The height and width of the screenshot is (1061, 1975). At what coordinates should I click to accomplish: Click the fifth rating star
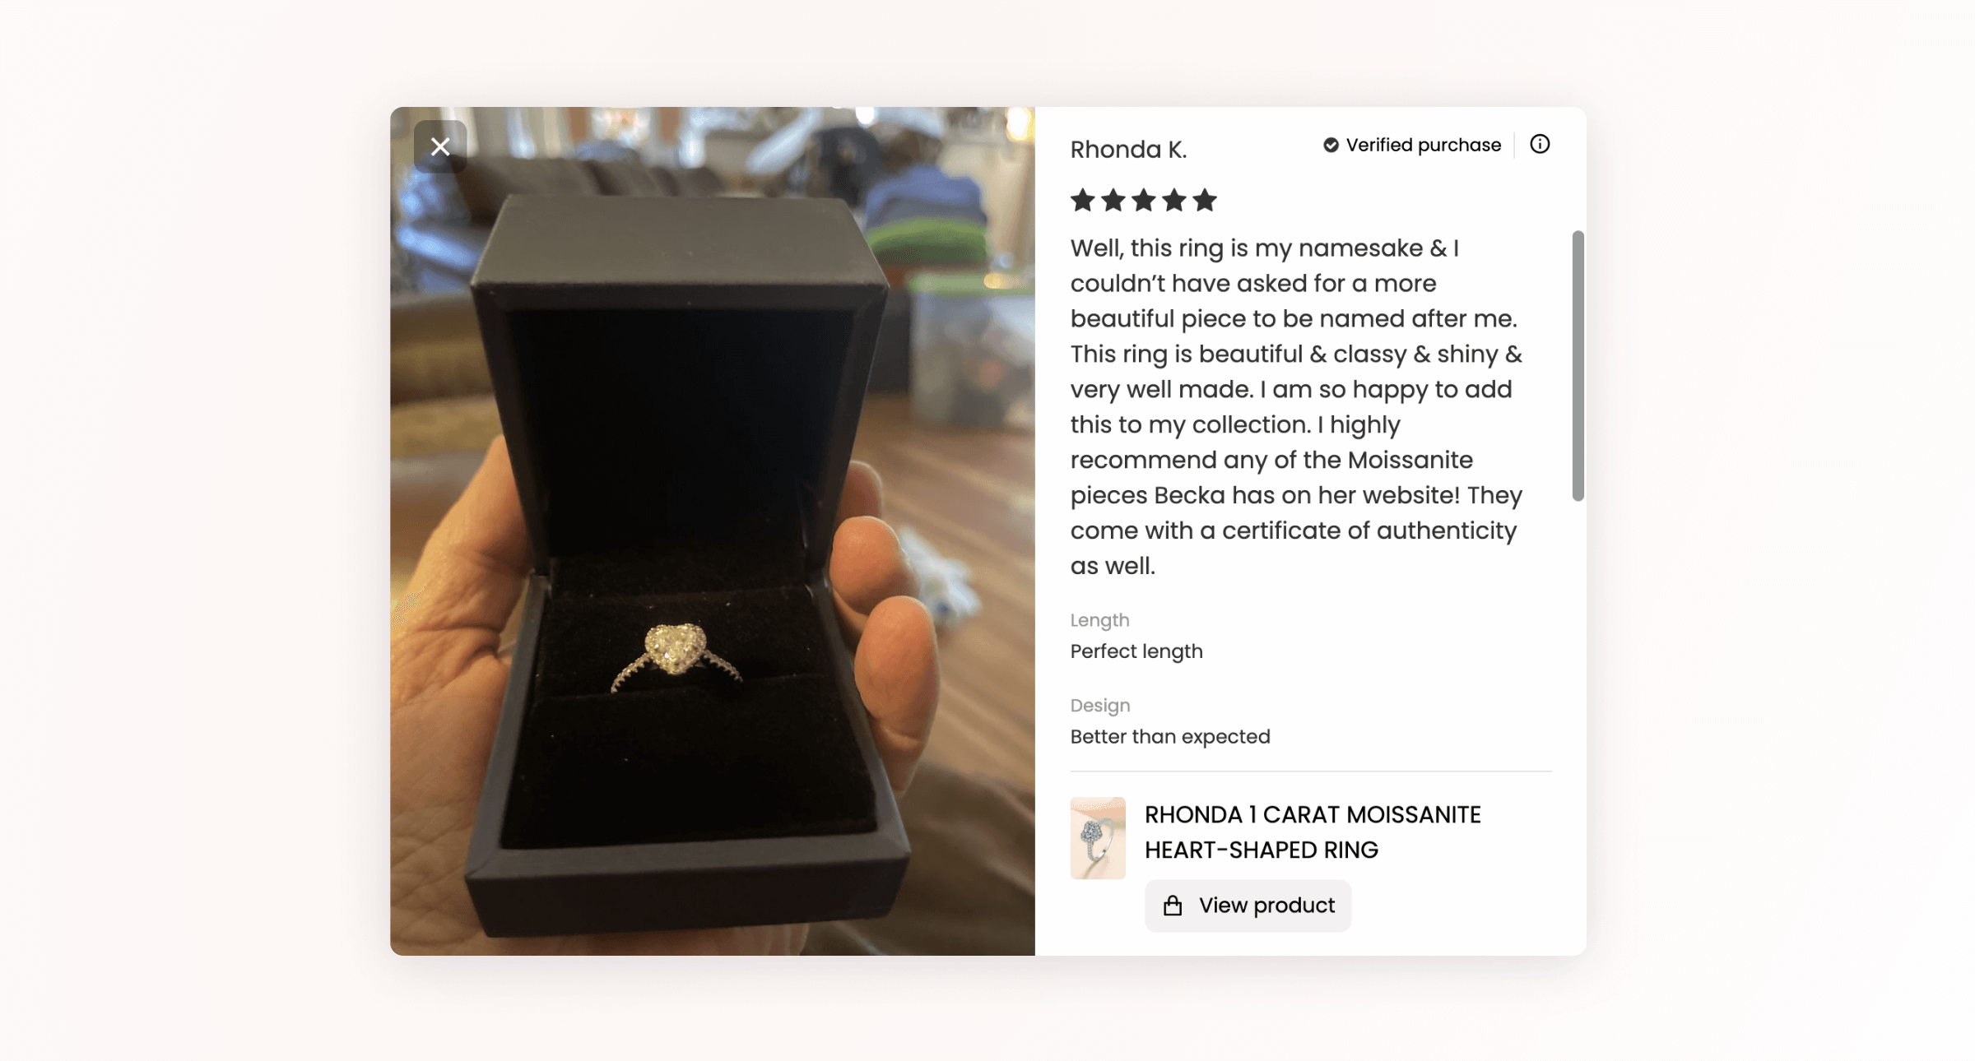1205,200
